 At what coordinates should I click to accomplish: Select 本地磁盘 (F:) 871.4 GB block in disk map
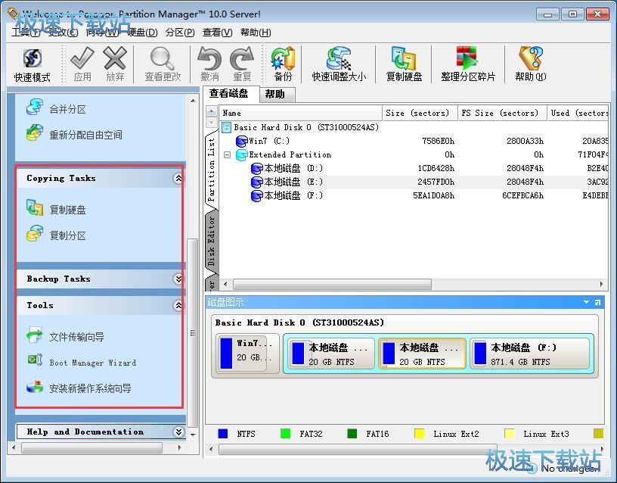tap(532, 354)
